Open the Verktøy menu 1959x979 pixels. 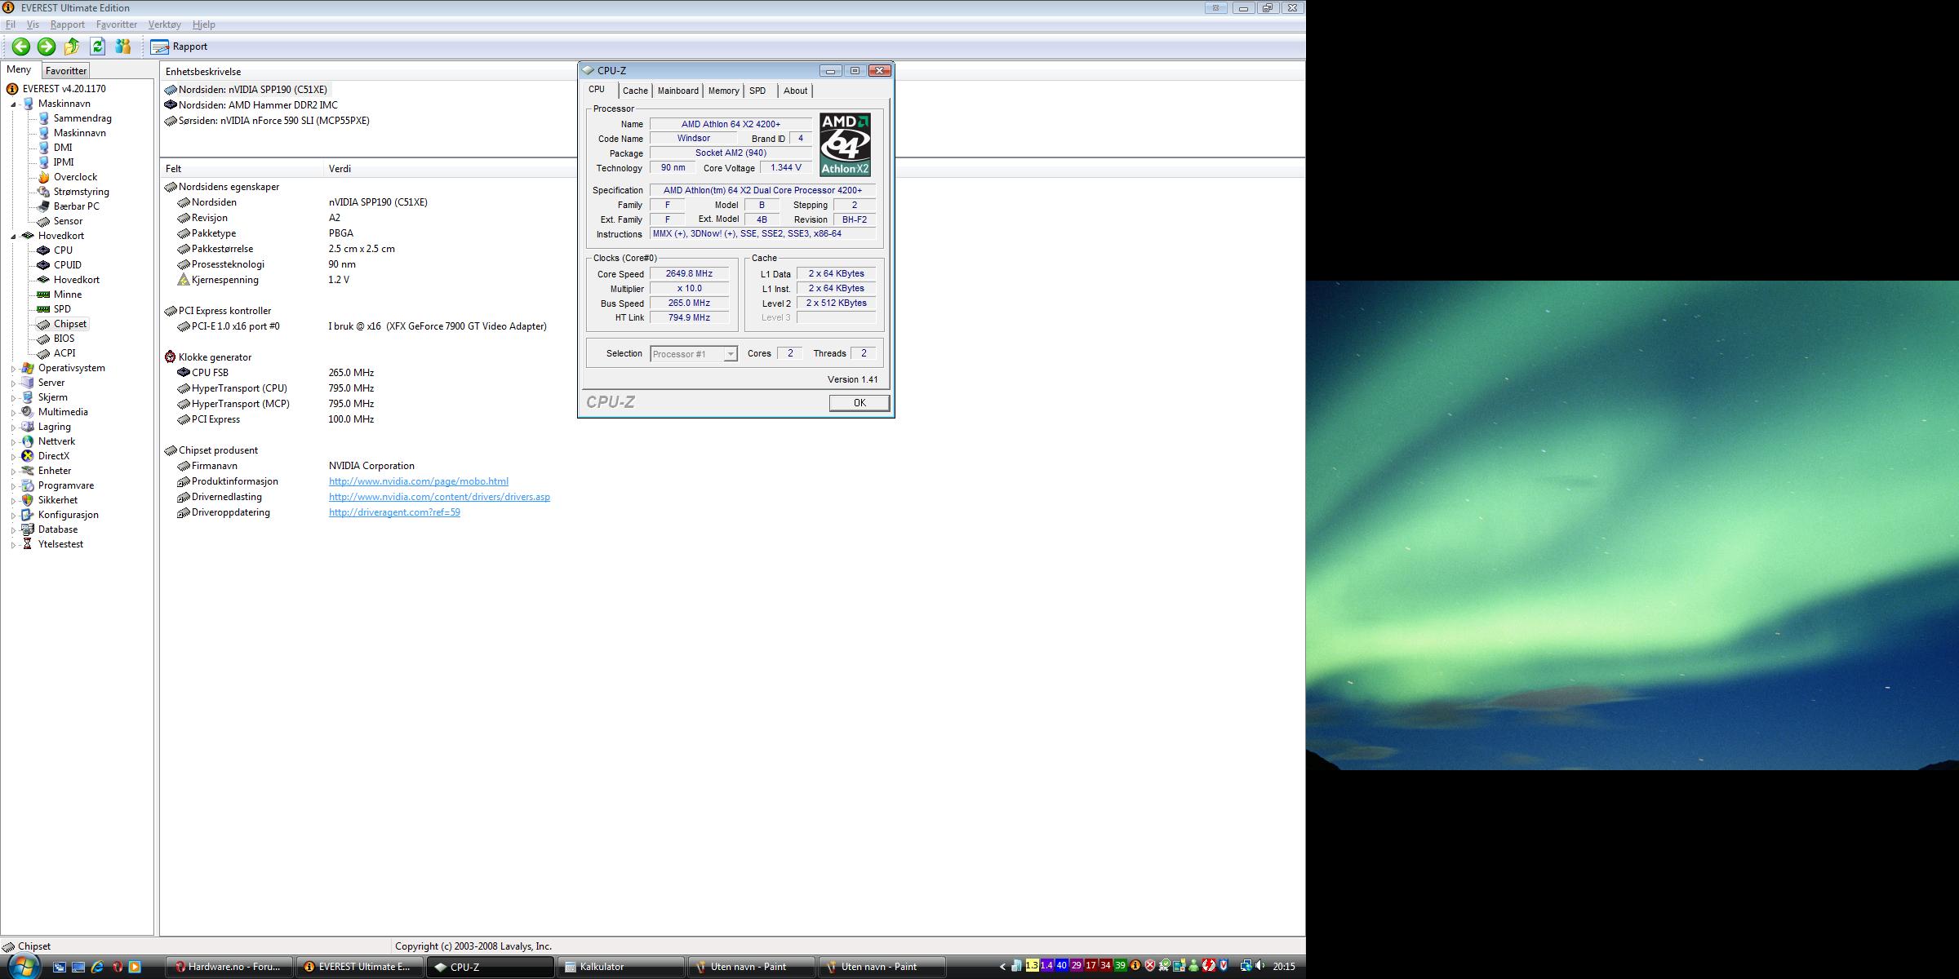click(165, 24)
